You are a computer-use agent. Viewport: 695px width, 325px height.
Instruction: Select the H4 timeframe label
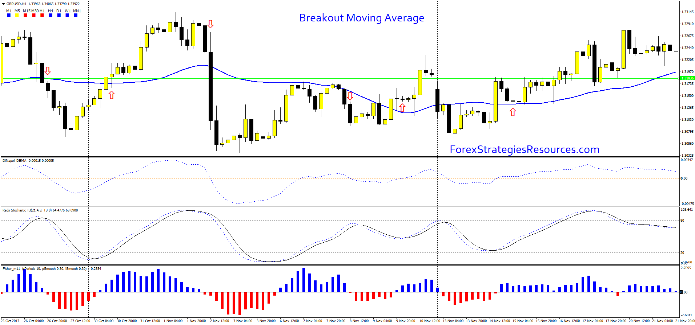[x=51, y=11]
